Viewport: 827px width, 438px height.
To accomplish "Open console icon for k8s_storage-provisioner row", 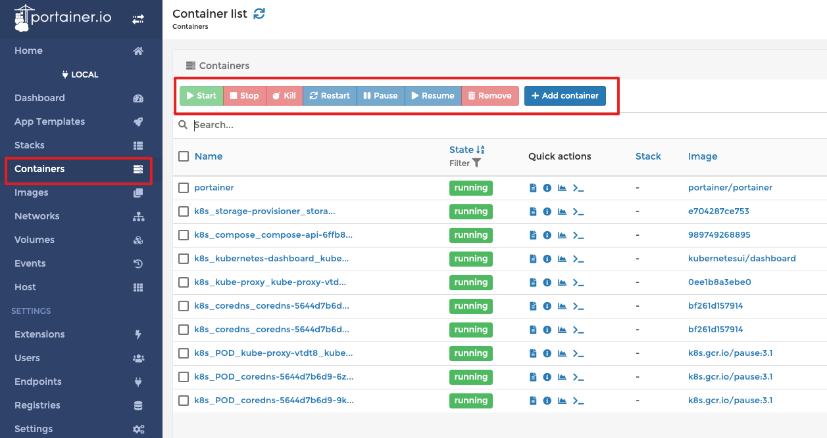I will [x=578, y=211].
